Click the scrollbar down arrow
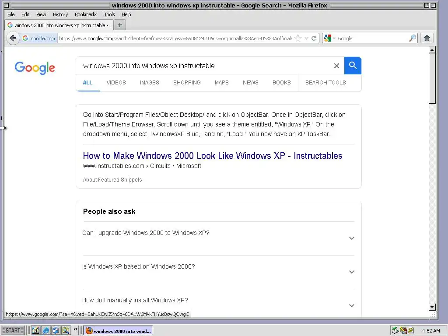Image resolution: width=448 pixels, height=336 pixels. point(432,307)
